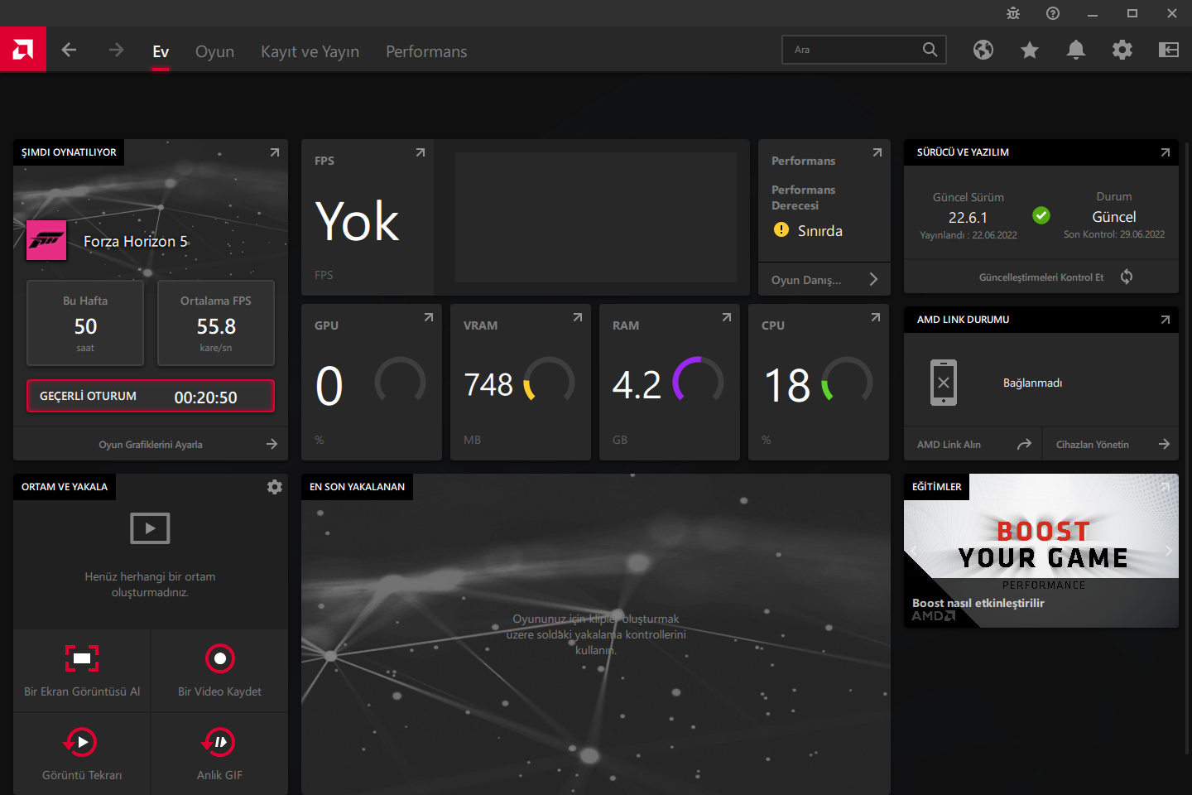Open Oyun Grafiklerini Ayarla
Viewport: 1192px width, 795px height.
151,445
